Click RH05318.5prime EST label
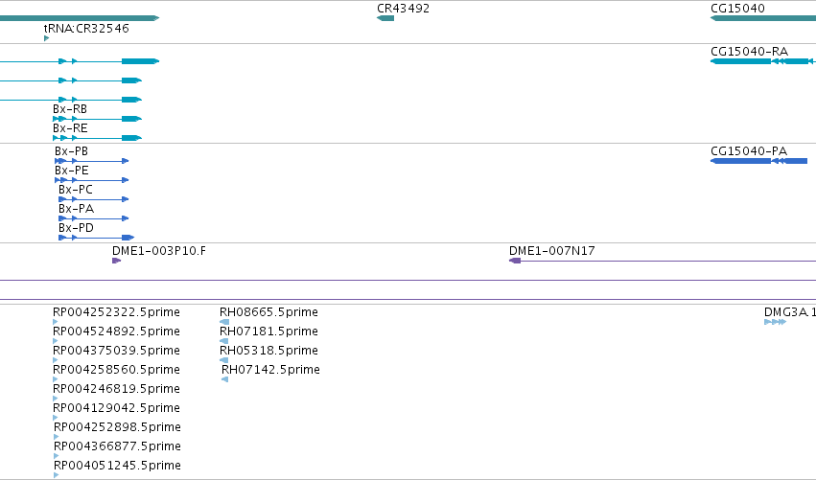Viewport: 816px width, 480px height. click(x=269, y=351)
